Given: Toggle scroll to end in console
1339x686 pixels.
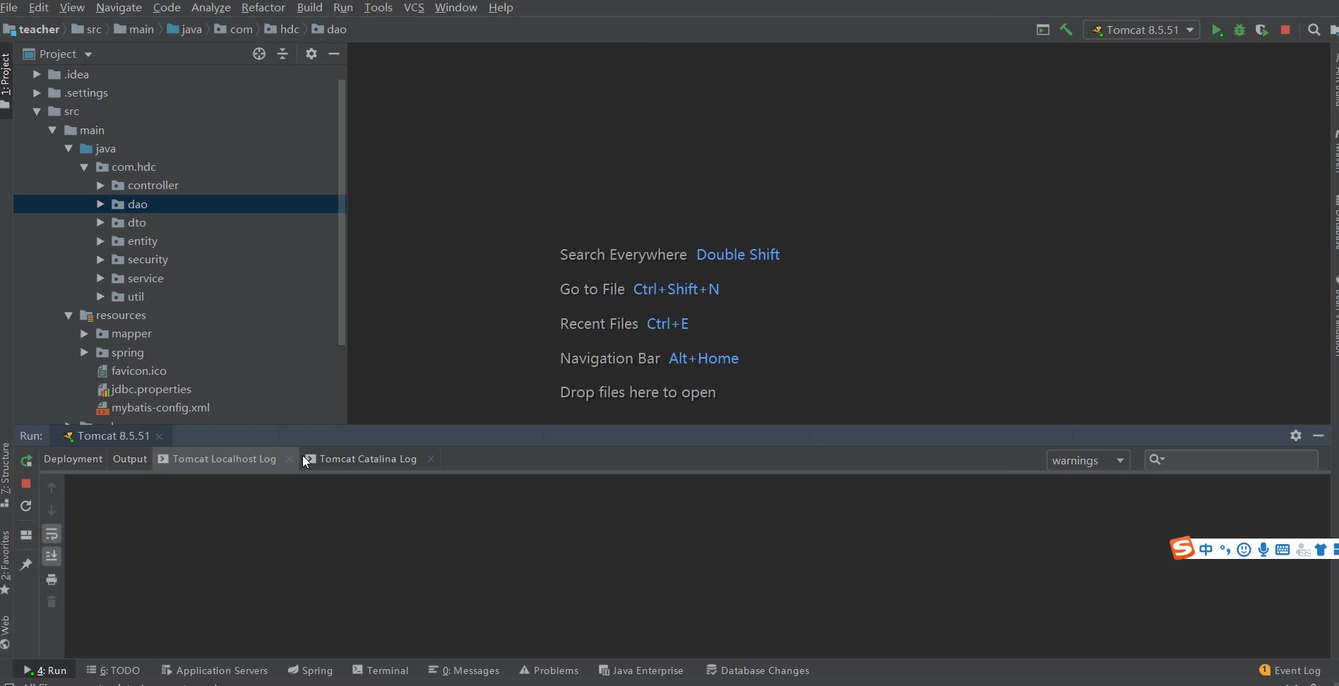Looking at the screenshot, I should 52,557.
